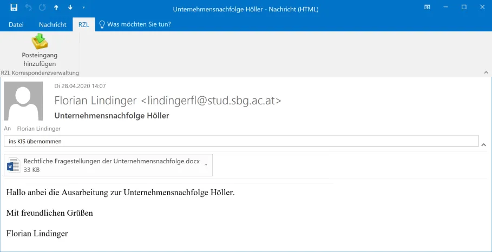This screenshot has width=492, height=252.
Task: Go to previous item with up arrow
Action: click(56, 8)
